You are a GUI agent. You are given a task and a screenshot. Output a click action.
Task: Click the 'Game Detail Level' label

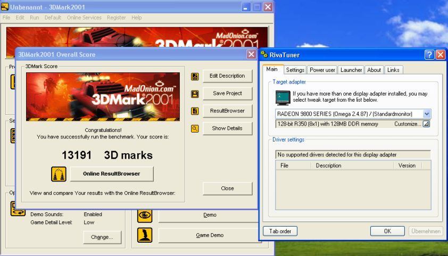point(52,222)
